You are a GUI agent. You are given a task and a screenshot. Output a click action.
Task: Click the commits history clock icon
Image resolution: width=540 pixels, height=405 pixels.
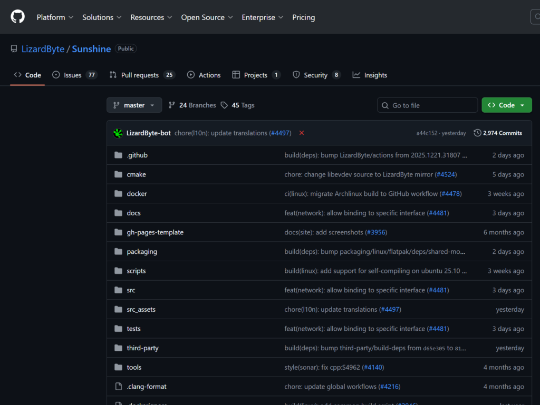477,133
